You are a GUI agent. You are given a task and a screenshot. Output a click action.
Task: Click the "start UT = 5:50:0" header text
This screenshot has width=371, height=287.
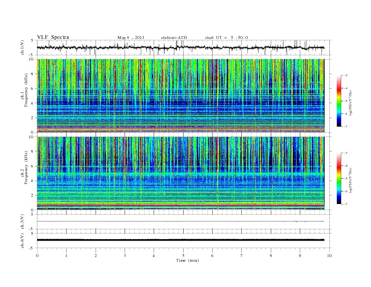coord(226,38)
